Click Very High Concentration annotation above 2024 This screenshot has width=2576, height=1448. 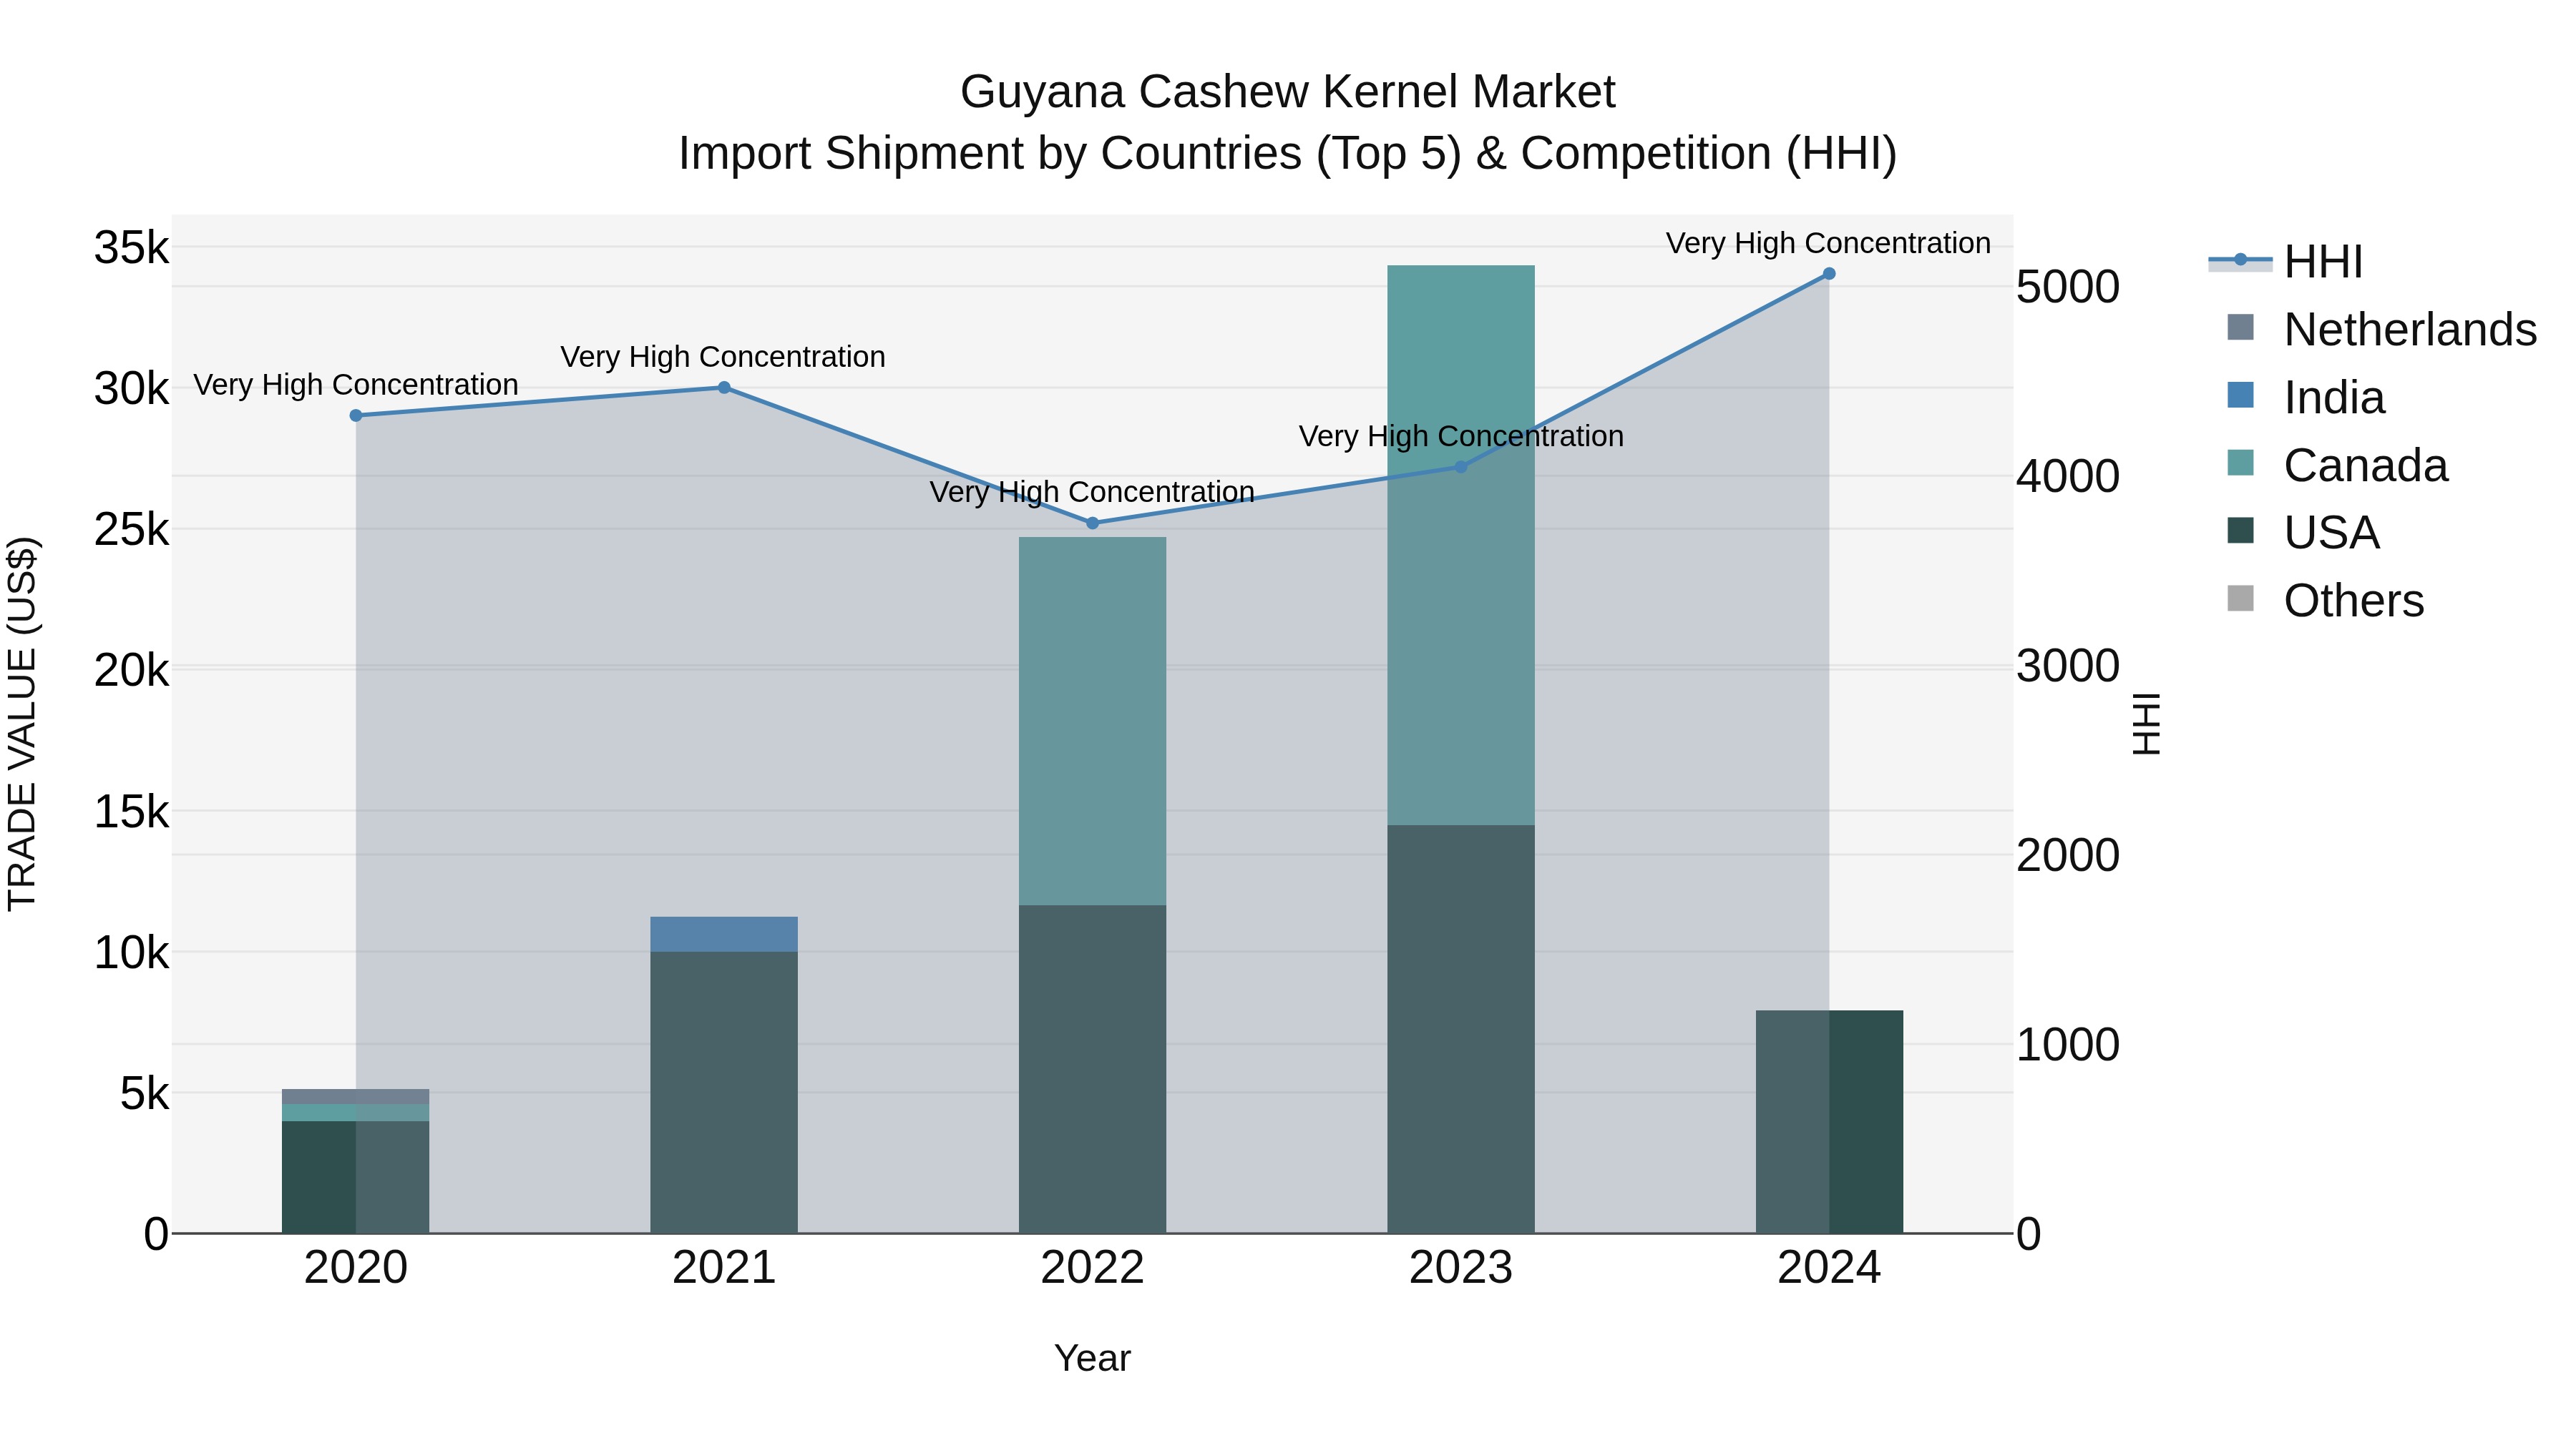pyautogui.click(x=1828, y=243)
